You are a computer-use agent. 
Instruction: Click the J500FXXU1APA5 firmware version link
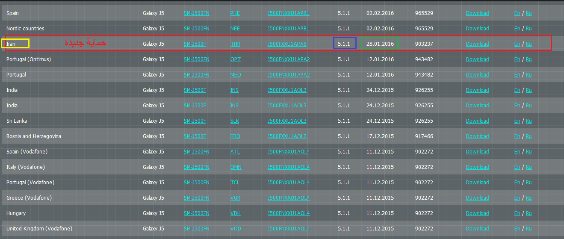287,44
